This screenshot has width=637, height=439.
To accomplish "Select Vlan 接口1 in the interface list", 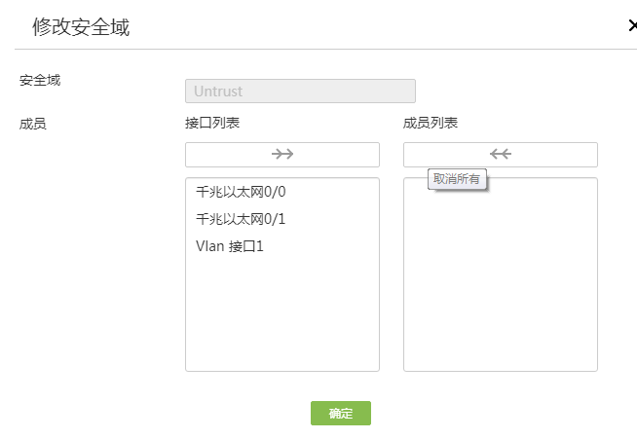I will click(x=230, y=246).
